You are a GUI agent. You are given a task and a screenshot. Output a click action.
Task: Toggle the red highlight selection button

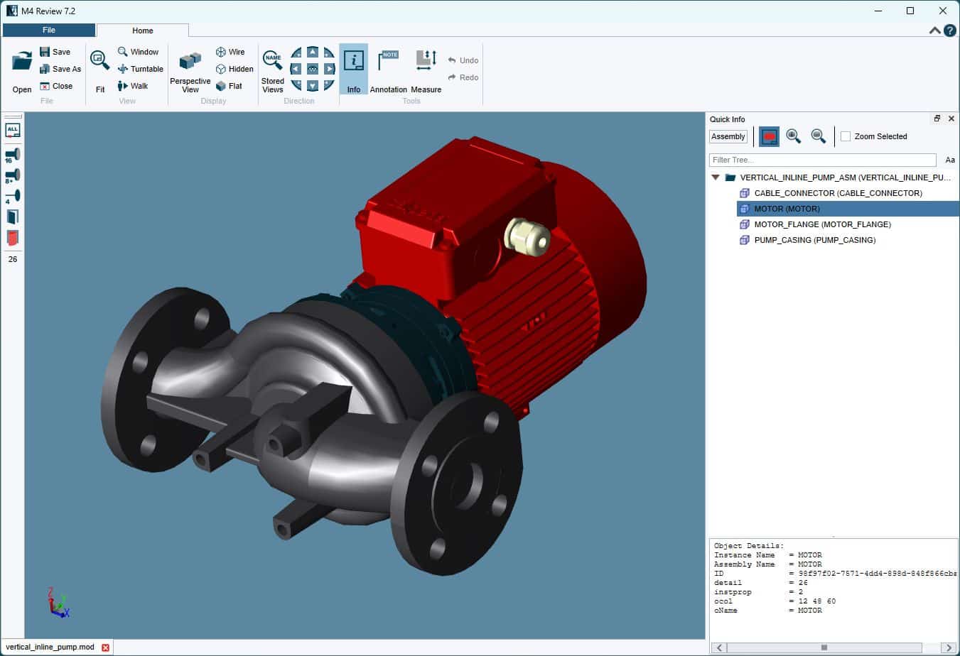tap(769, 136)
